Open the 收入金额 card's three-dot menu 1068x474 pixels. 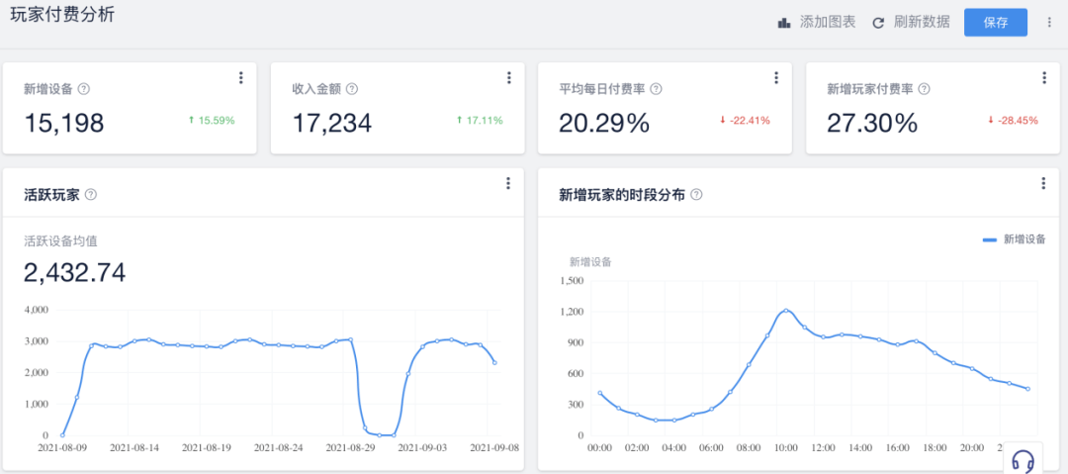[x=508, y=78]
